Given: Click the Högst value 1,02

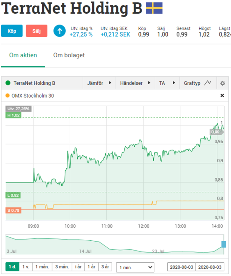Looking at the screenshot, I should (x=204, y=34).
